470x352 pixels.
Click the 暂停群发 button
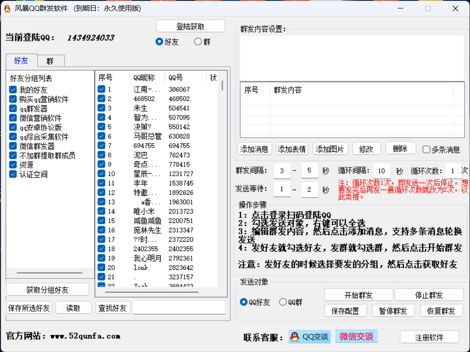393,311
